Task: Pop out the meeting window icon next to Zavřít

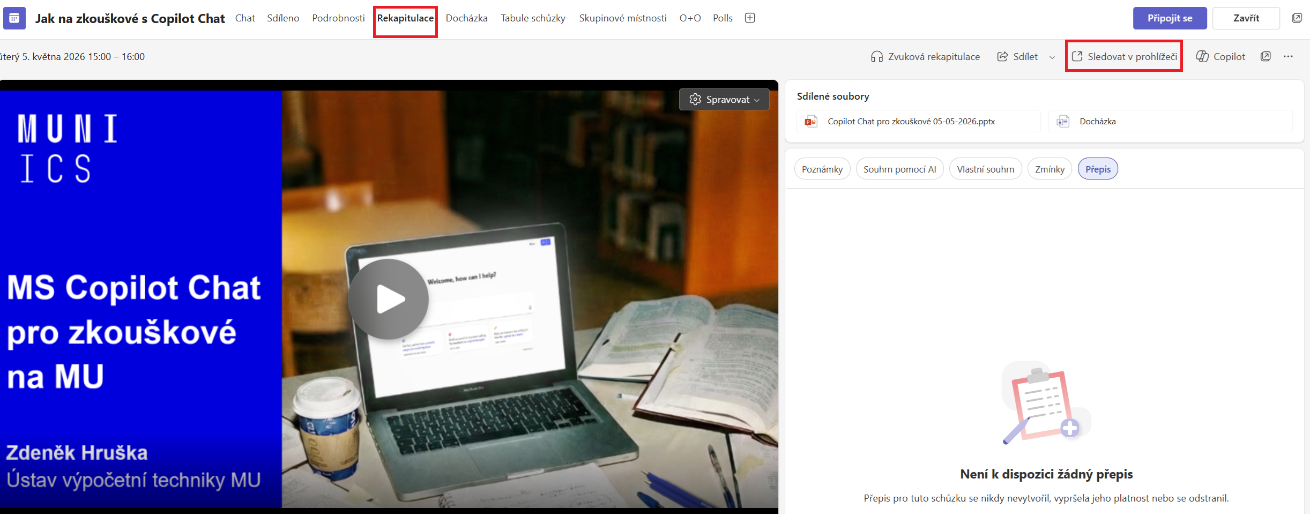Action: tap(1297, 18)
